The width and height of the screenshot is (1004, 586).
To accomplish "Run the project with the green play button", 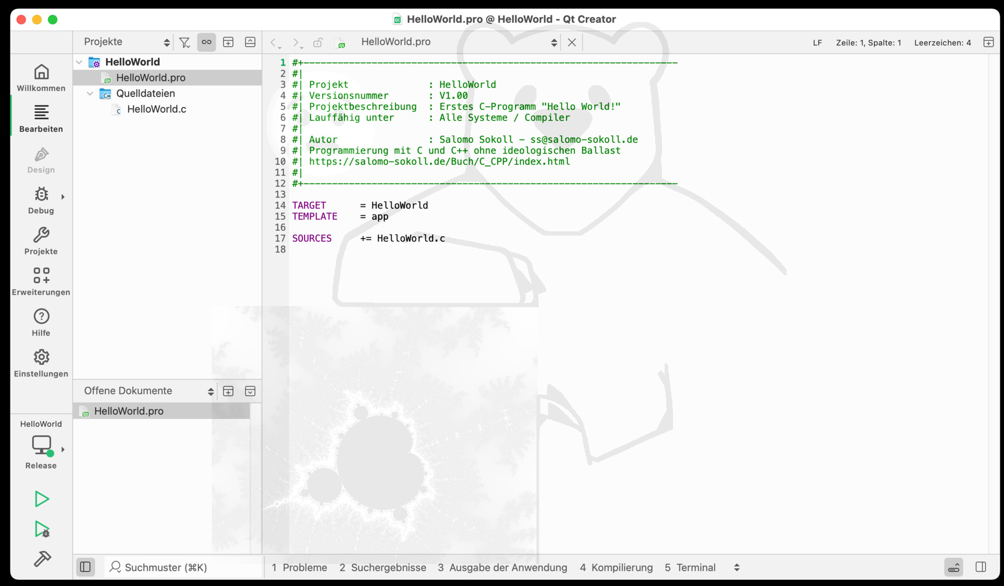I will (41, 499).
